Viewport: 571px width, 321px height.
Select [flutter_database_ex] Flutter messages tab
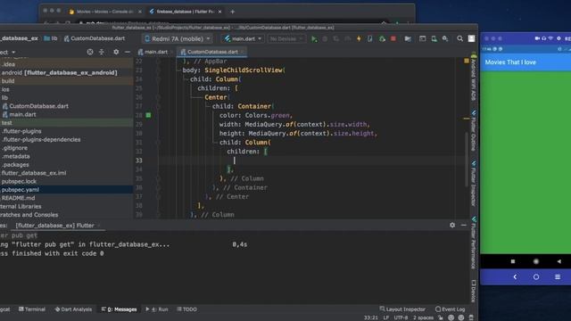[x=54, y=226]
